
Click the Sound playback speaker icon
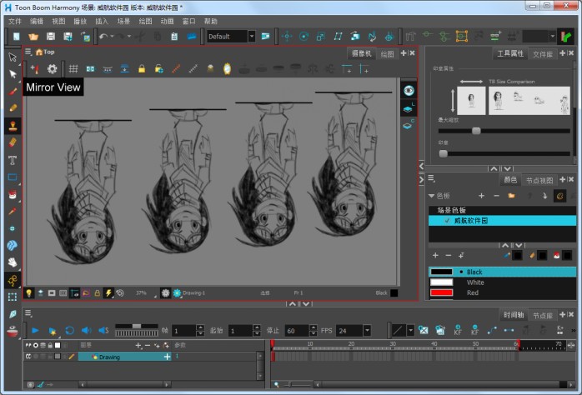(x=87, y=330)
